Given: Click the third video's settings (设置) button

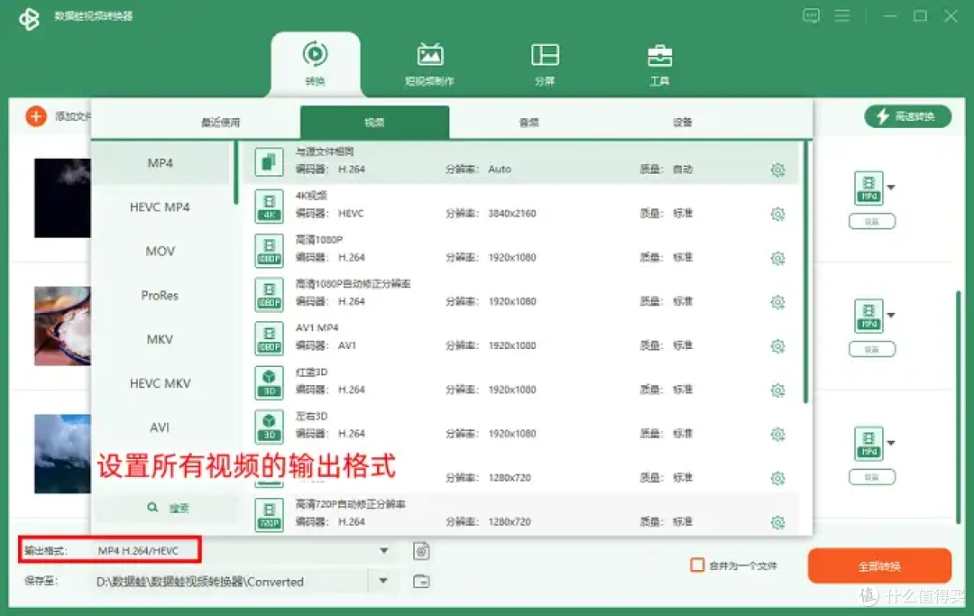Looking at the screenshot, I should [872, 477].
